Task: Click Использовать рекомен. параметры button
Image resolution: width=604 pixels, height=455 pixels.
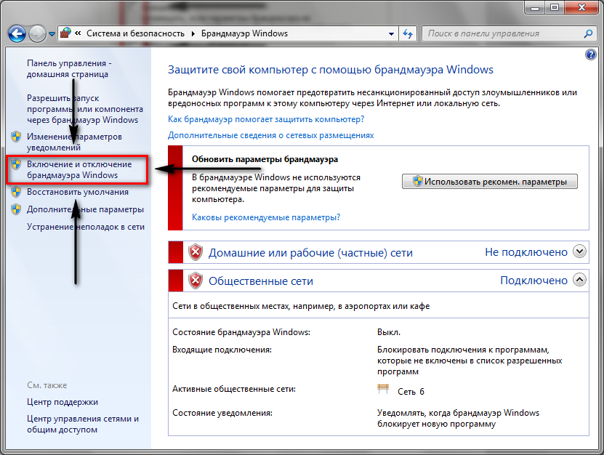Action: pyautogui.click(x=489, y=182)
